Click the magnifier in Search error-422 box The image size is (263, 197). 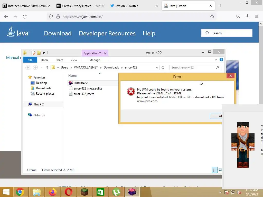click(217, 67)
